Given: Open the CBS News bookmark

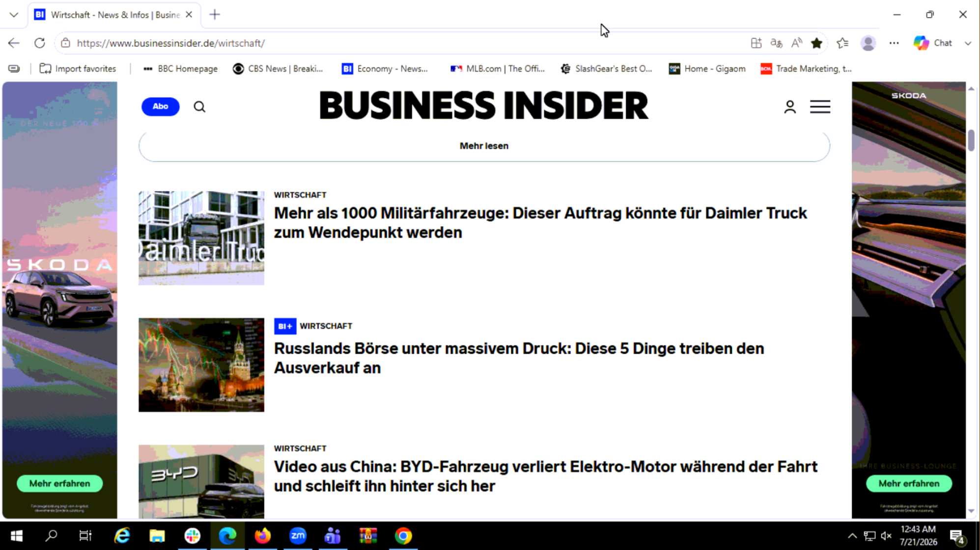Looking at the screenshot, I should pyautogui.click(x=278, y=69).
